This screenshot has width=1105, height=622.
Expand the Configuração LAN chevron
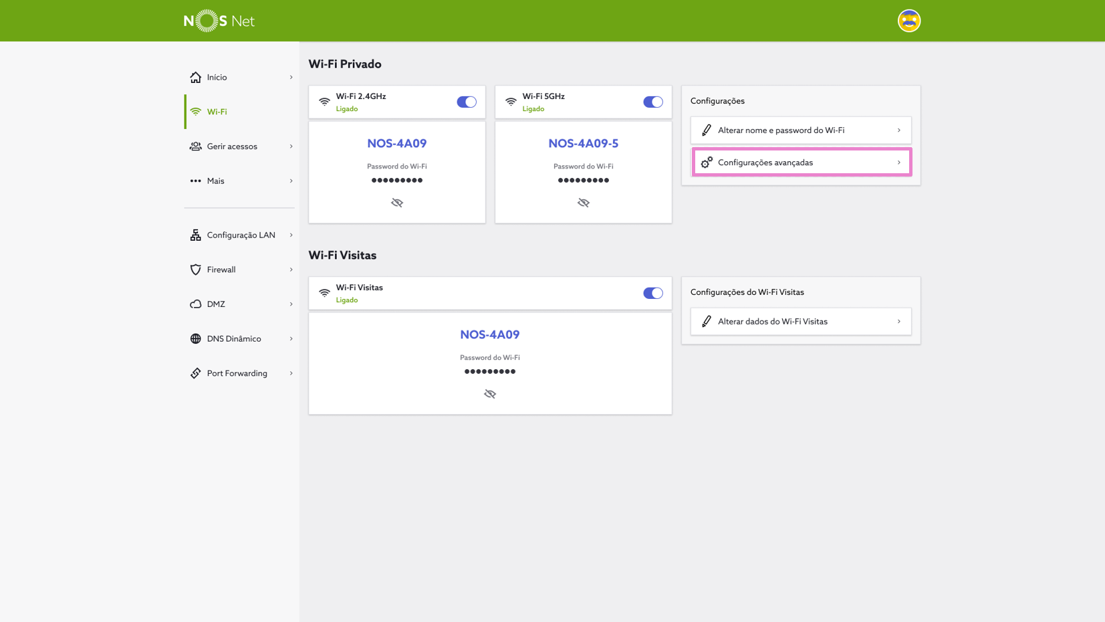point(291,235)
